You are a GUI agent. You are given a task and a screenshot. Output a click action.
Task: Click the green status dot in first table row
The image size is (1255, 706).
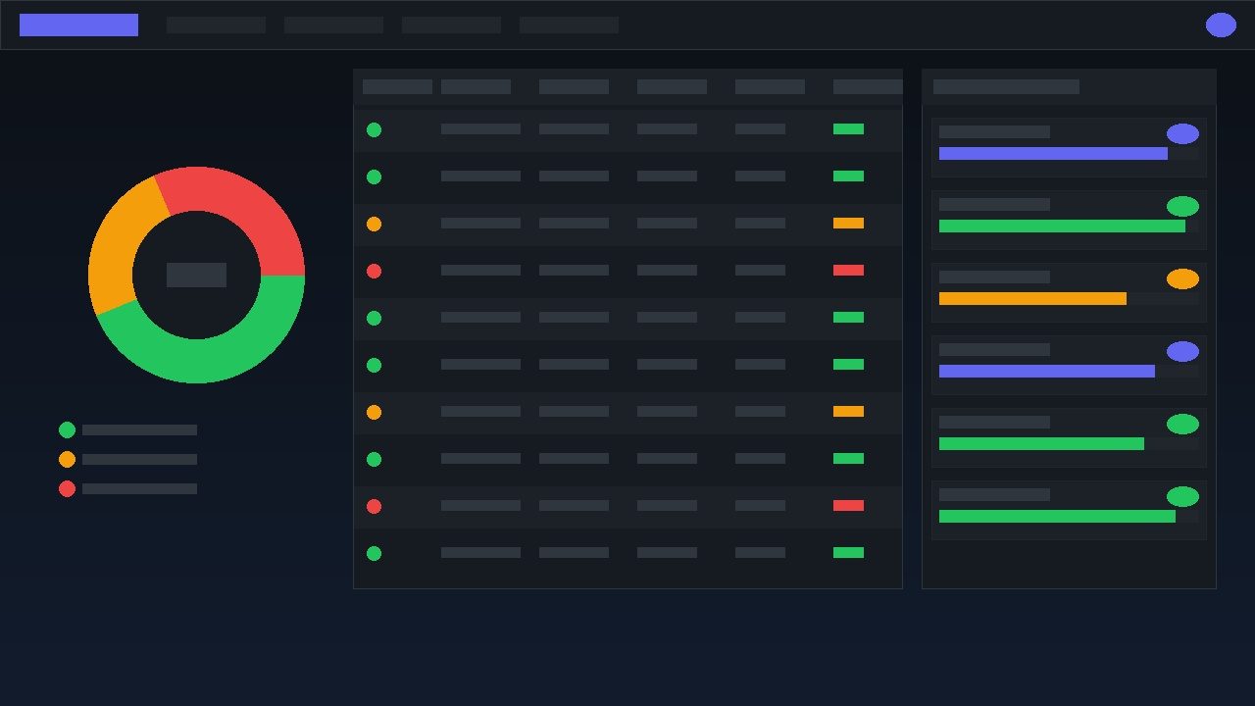374,129
